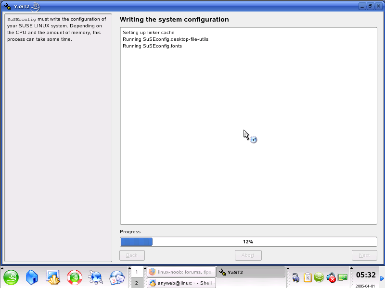Screen dimensions: 385x288
Task: Open the SUSE Help Center lifebuoy icon
Action: tap(75, 277)
